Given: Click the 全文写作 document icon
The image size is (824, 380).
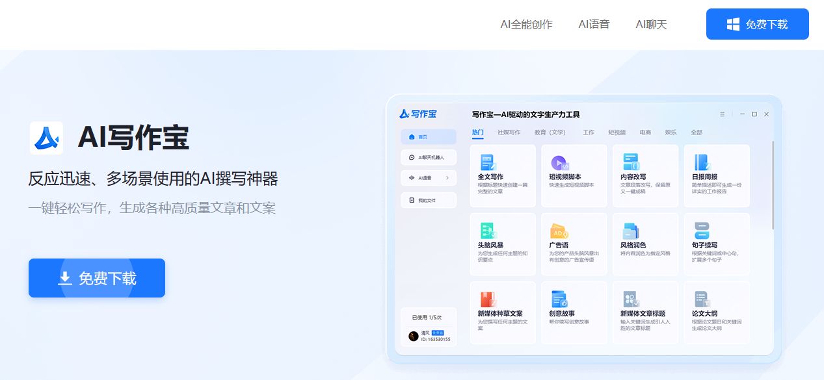Looking at the screenshot, I should [488, 162].
